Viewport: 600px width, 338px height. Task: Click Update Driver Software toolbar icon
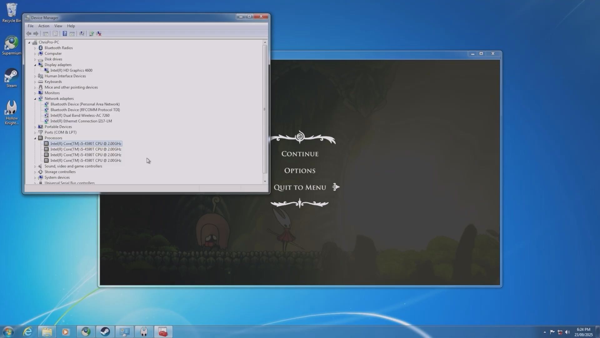coord(92,34)
